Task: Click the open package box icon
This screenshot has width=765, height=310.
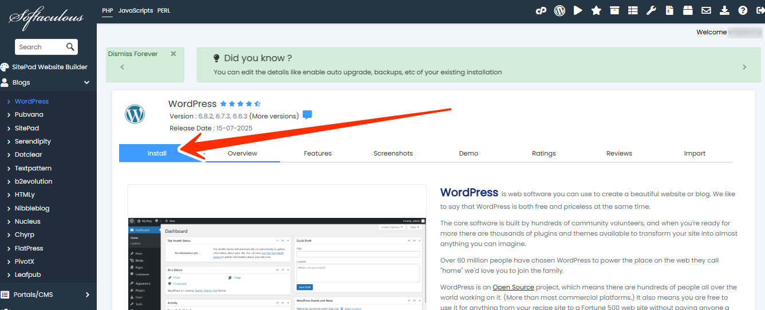Action: click(x=688, y=10)
